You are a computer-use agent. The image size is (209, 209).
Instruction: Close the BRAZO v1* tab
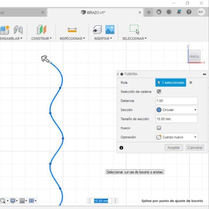[140, 13]
